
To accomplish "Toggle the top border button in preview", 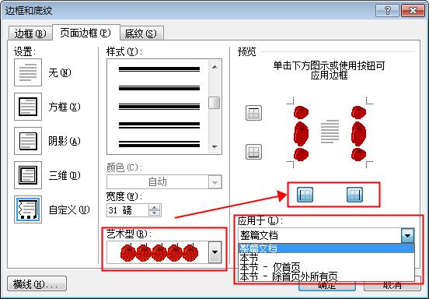I will (x=253, y=113).
